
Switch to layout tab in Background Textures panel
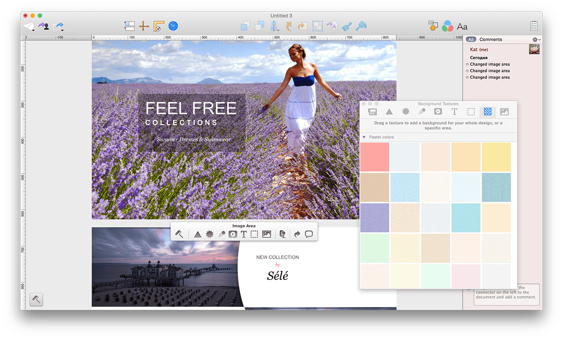coord(373,112)
